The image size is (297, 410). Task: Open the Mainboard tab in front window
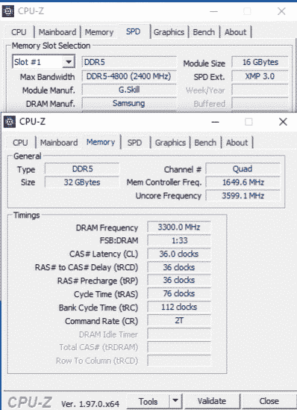click(x=59, y=142)
